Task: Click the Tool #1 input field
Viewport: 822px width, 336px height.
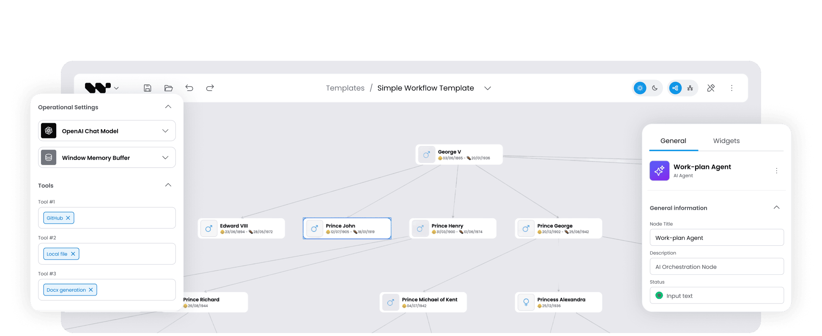Action: click(x=107, y=218)
